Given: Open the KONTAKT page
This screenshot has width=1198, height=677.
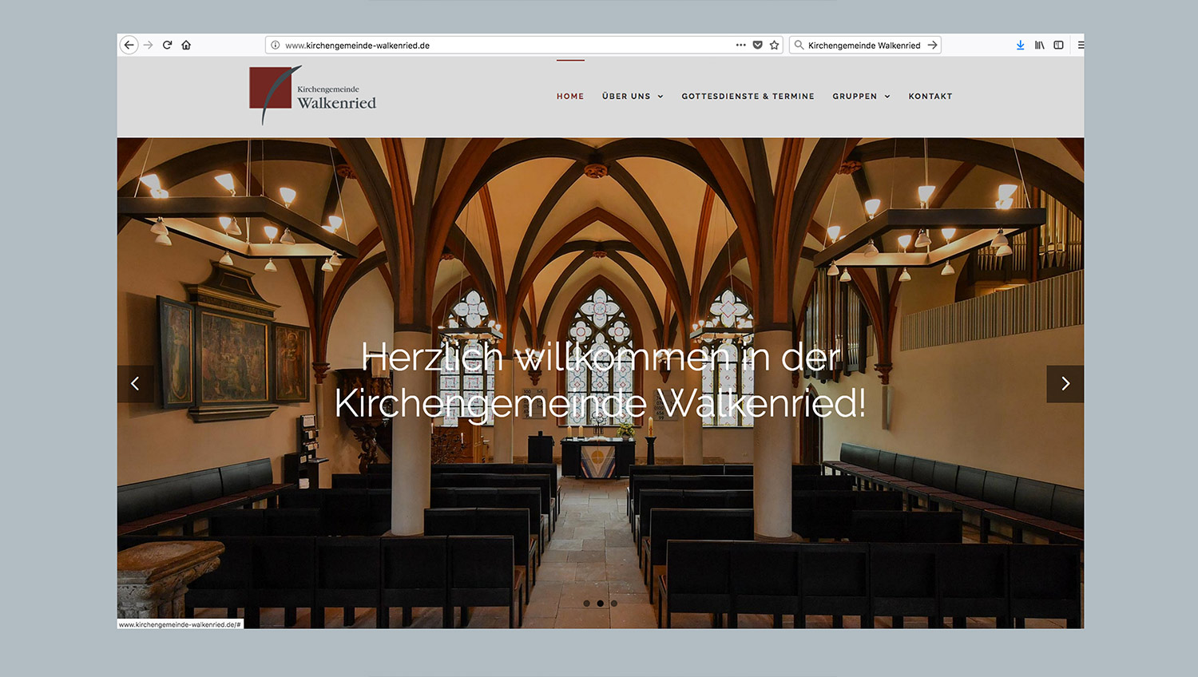Looking at the screenshot, I should [930, 97].
